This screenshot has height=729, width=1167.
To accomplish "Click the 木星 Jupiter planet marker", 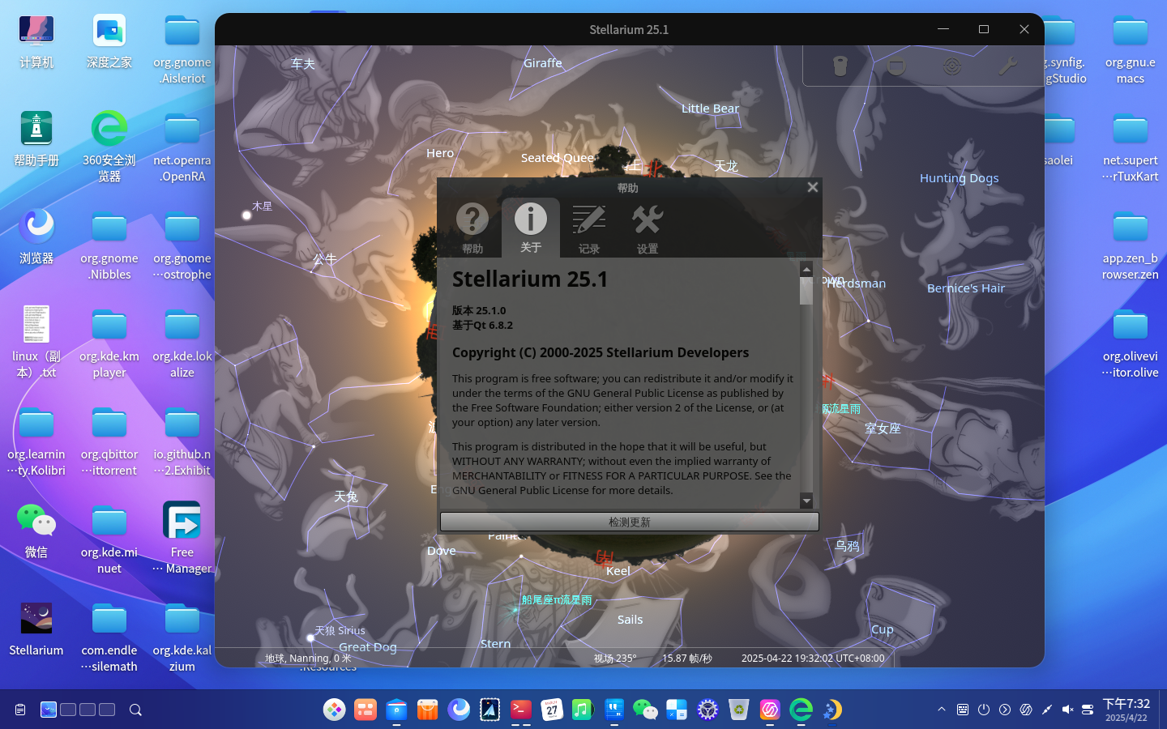I will (247, 215).
